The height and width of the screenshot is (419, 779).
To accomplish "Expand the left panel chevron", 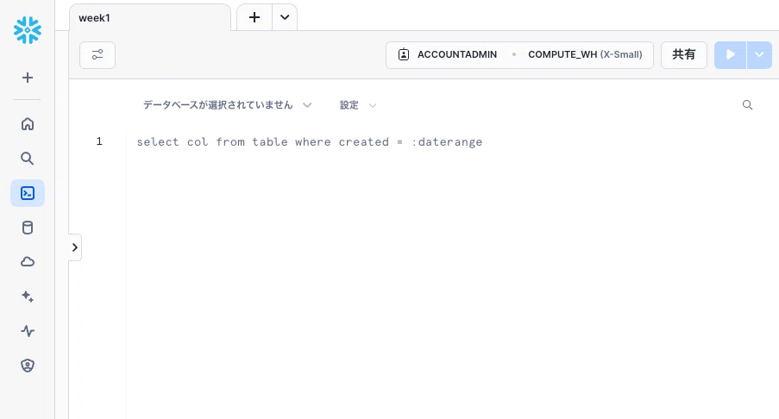I will tap(75, 247).
